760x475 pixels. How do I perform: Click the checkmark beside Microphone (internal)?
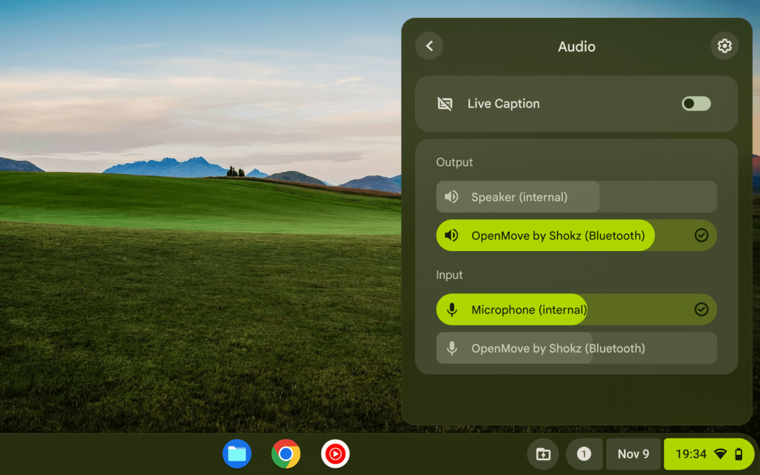[702, 309]
